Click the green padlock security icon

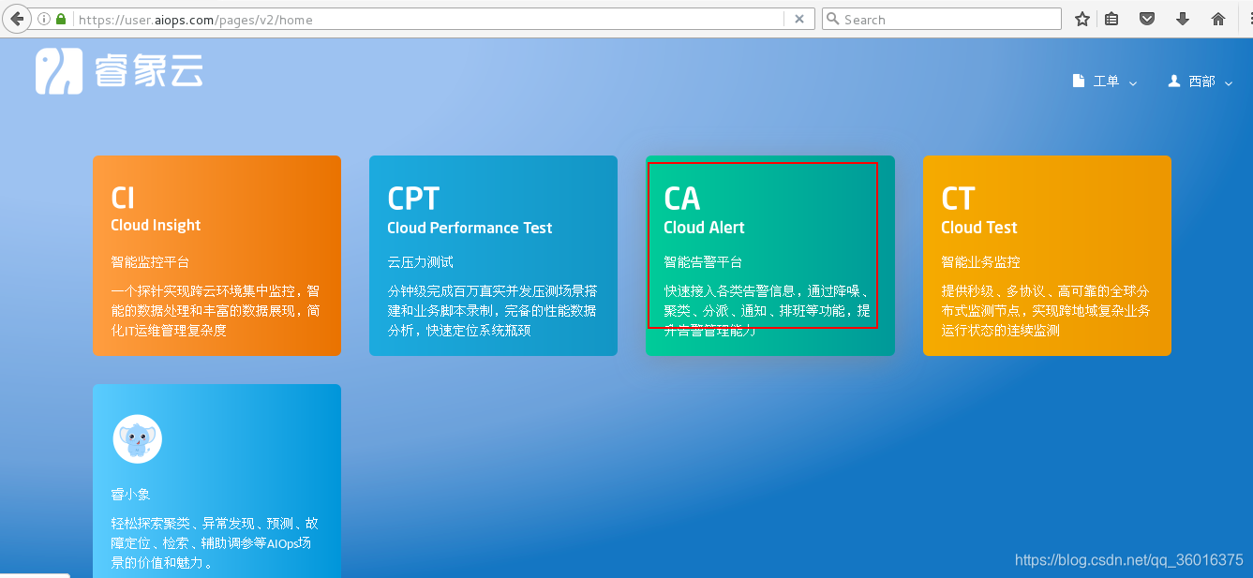(61, 19)
